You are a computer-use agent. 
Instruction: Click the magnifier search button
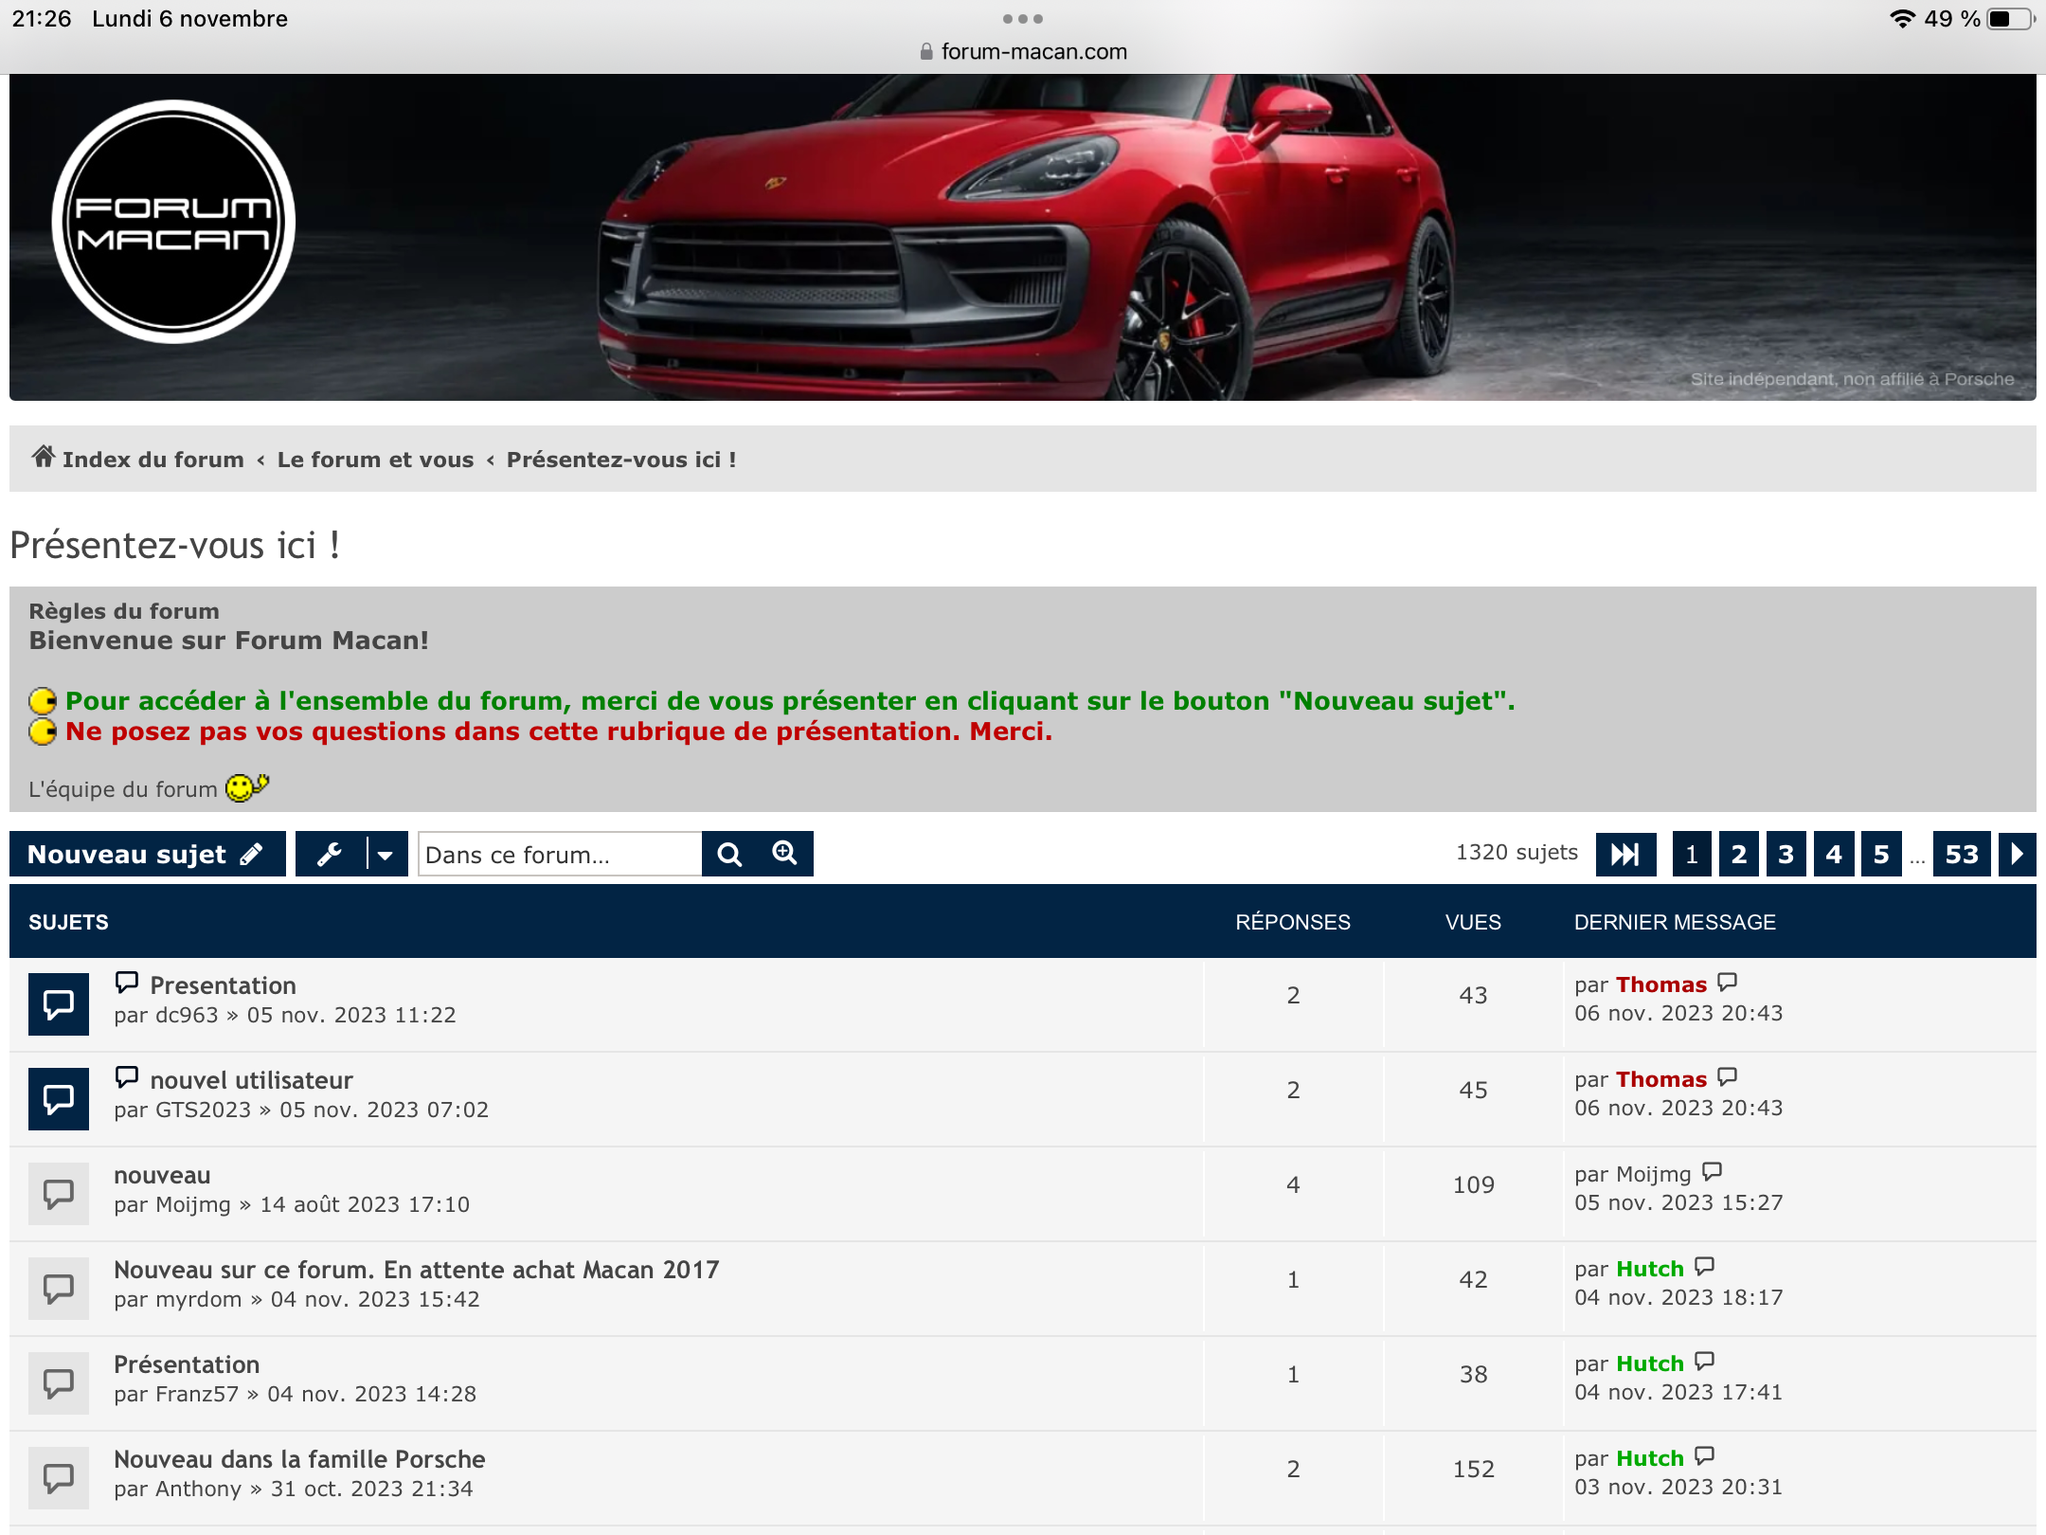[x=729, y=855]
